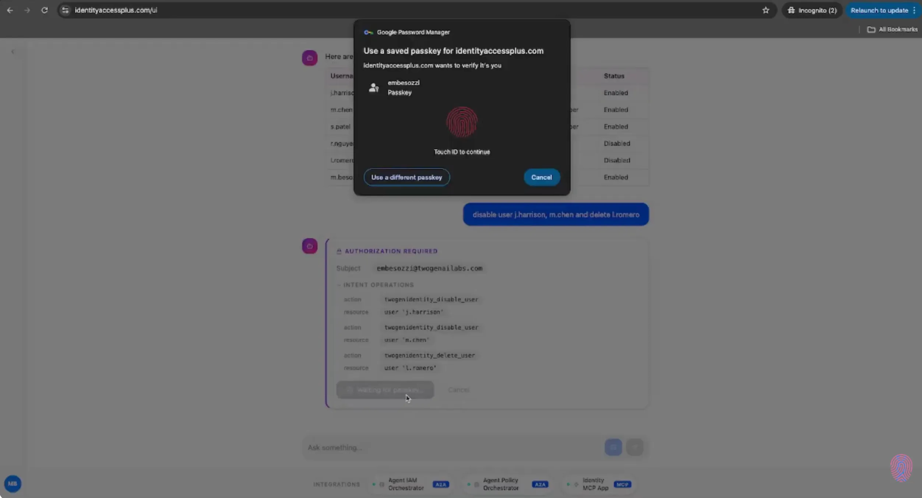Click the Enabled status for s.patel row
Viewport: 922px width, 498px height.
[616, 126]
